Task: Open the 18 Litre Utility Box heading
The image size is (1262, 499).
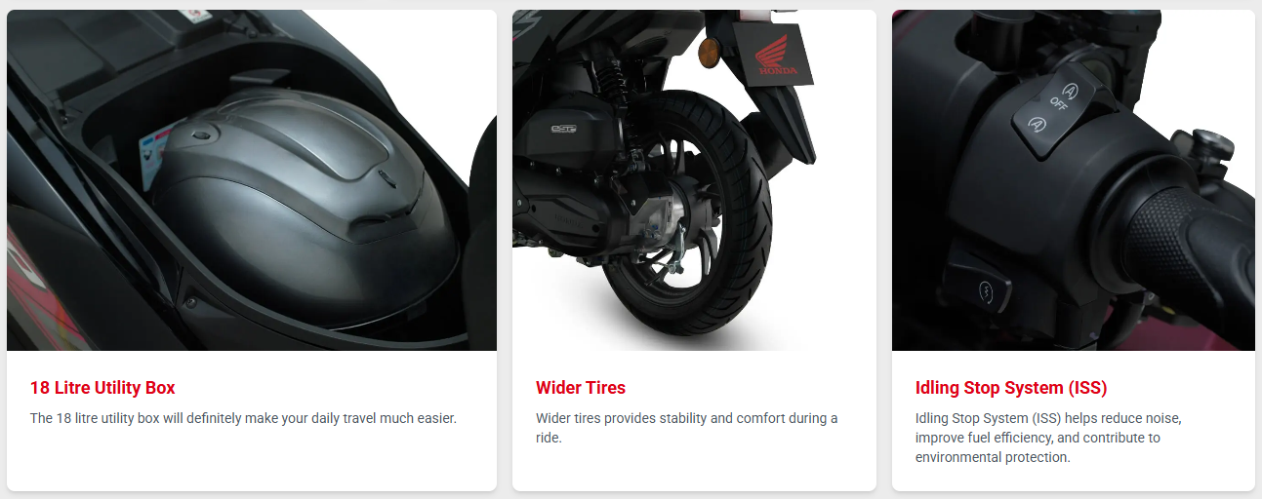Action: pyautogui.click(x=102, y=388)
